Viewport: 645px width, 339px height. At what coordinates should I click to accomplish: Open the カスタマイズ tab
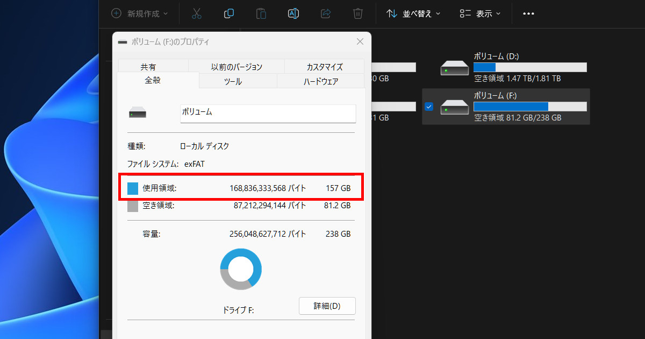[325, 67]
